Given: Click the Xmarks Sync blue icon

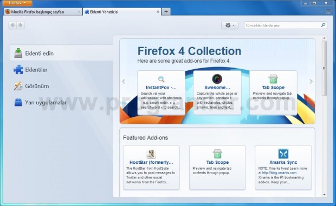Looking at the screenshot, I should click(283, 154).
